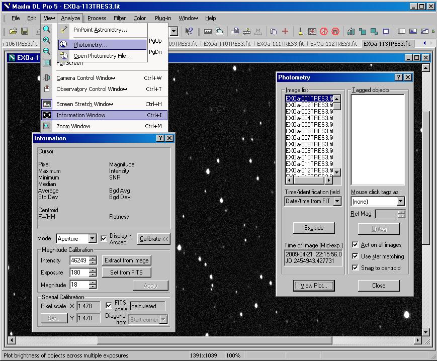Toggle the Display in Arcsec checkbox
This screenshot has height=361, width=437.
pyautogui.click(x=104, y=238)
